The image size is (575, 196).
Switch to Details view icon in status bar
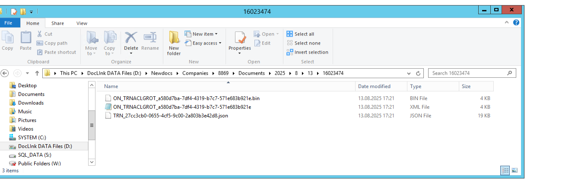505,171
